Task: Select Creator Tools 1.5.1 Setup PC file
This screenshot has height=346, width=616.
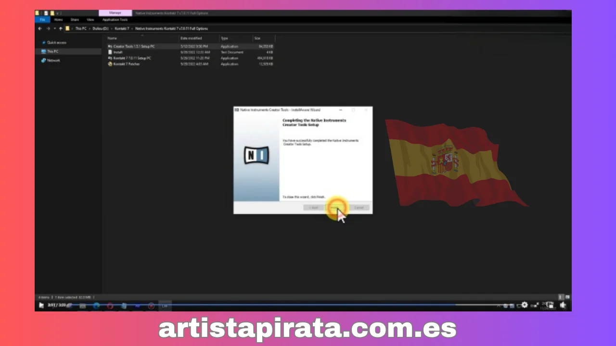Action: pos(134,47)
